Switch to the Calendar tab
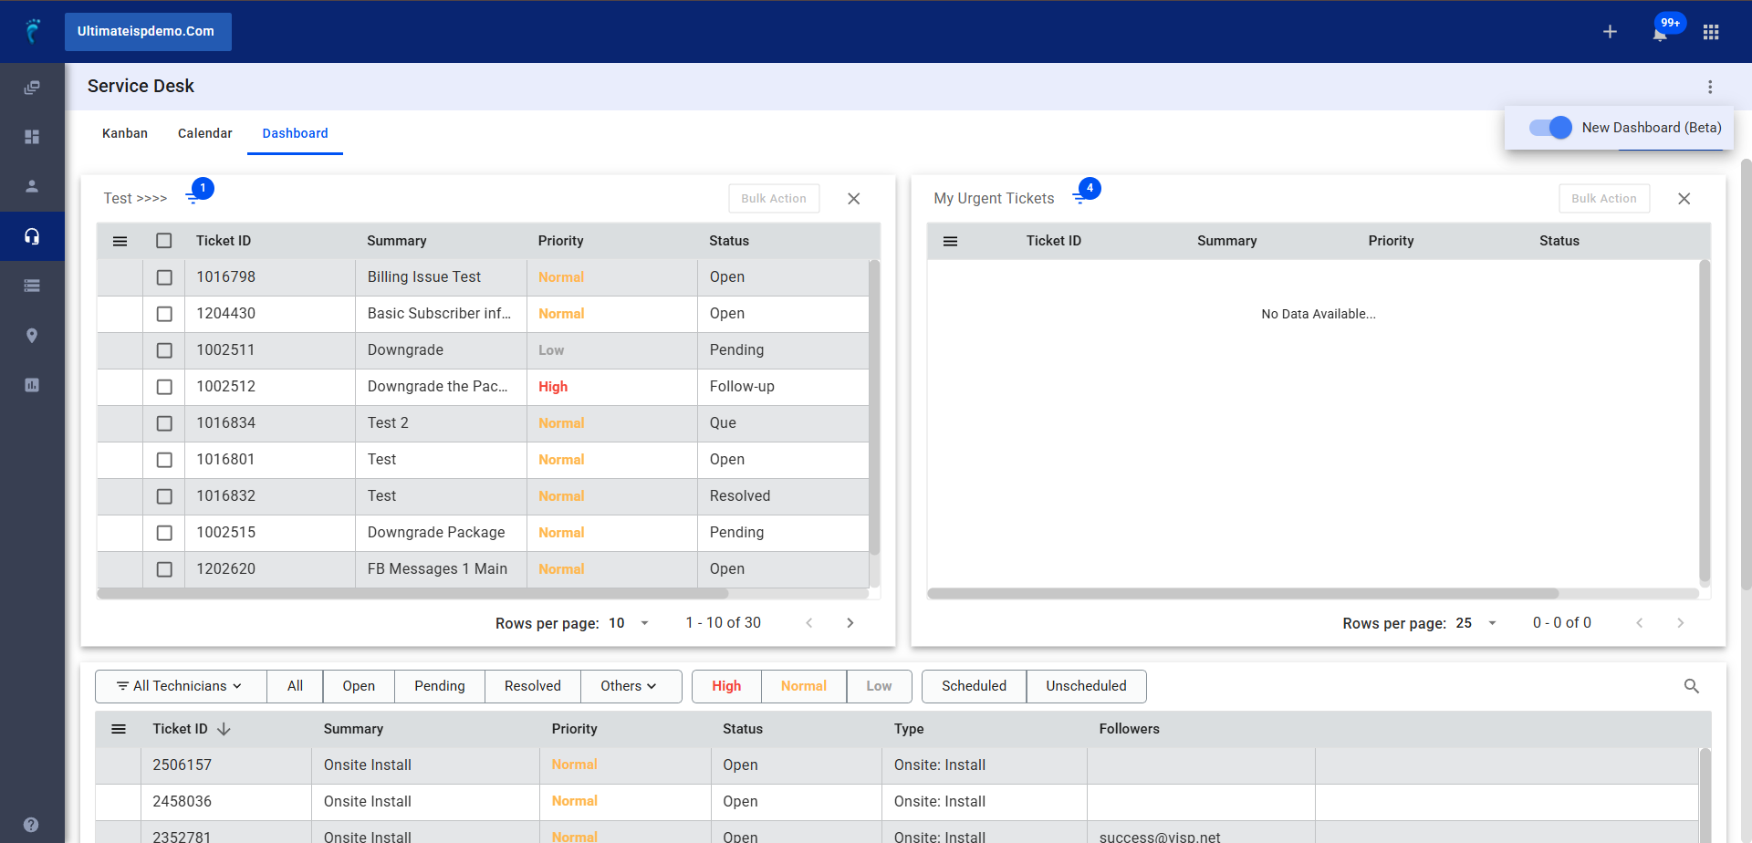Viewport: 1752px width, 843px height. click(204, 133)
